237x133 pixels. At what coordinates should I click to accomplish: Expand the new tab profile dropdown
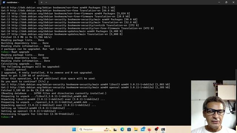pos(46,3)
